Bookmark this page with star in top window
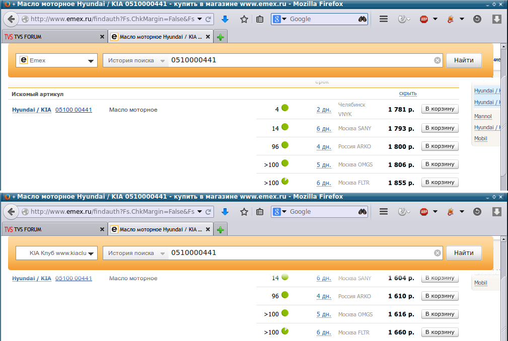The height and width of the screenshot is (341, 508). point(244,19)
